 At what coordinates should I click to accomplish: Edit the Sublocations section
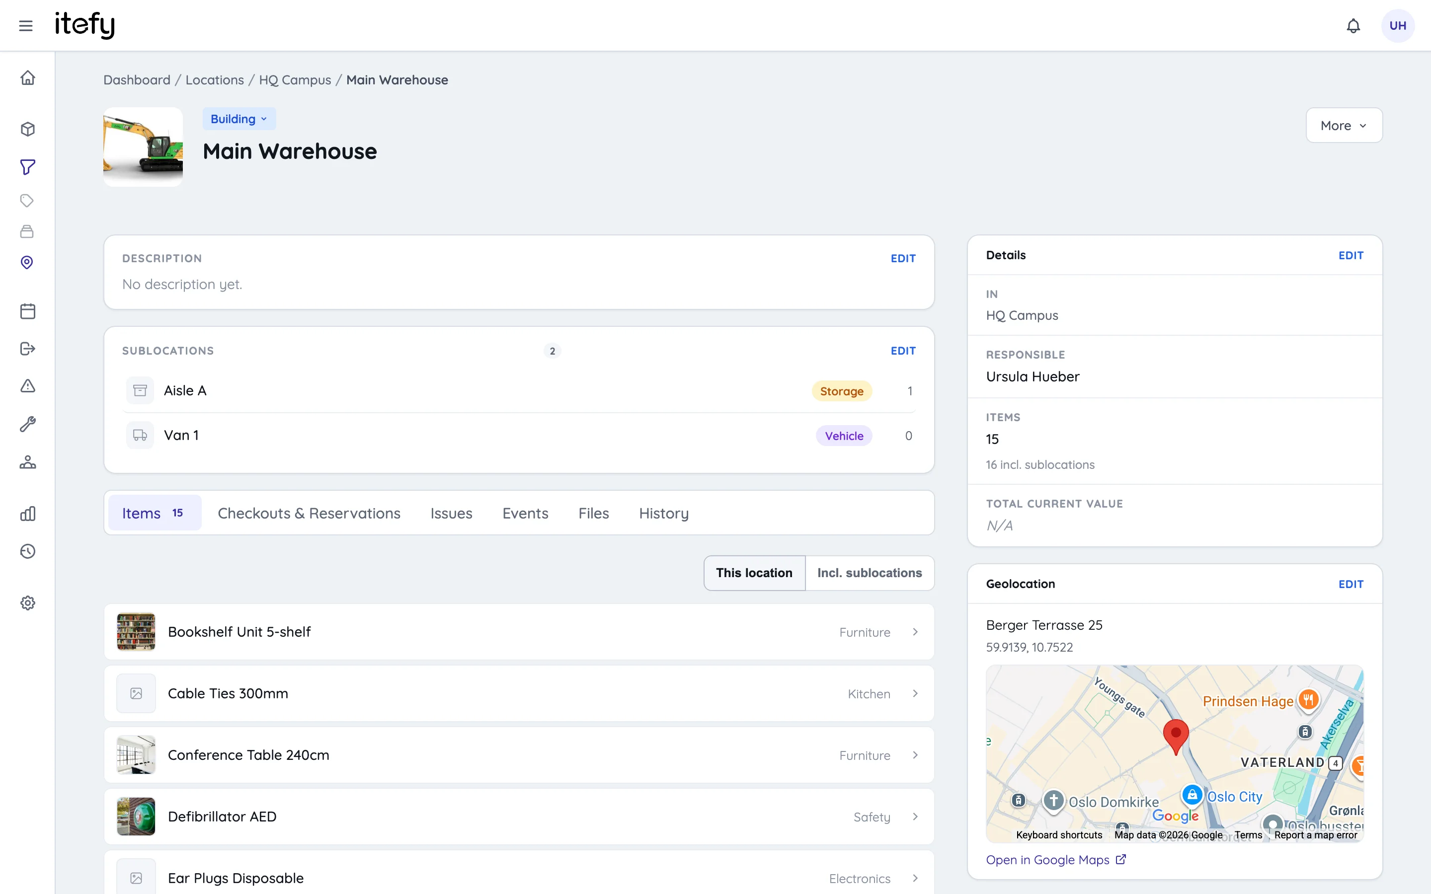[x=903, y=351]
